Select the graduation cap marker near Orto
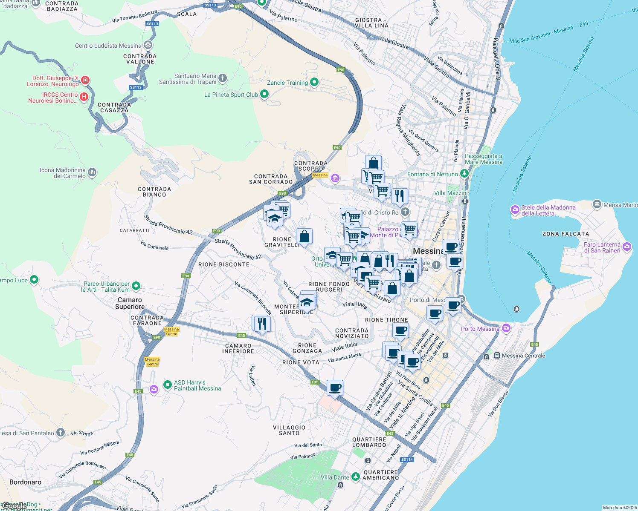The width and height of the screenshot is (638, 511). (x=332, y=255)
